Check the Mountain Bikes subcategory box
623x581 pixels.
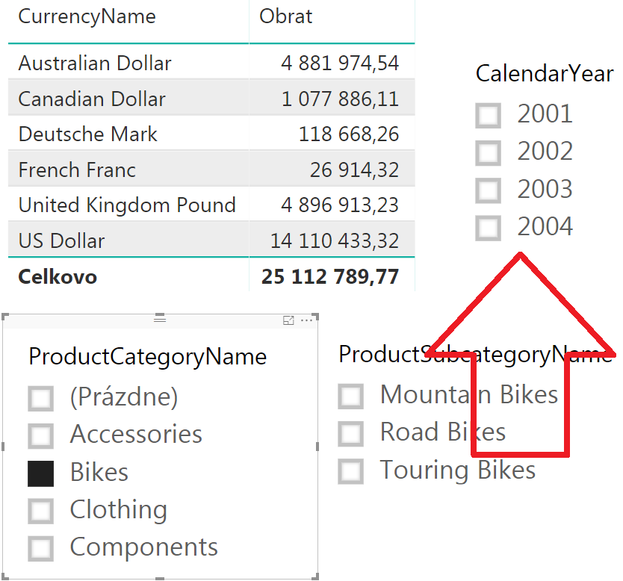350,397
